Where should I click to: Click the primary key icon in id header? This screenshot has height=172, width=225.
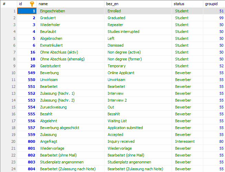32,4
